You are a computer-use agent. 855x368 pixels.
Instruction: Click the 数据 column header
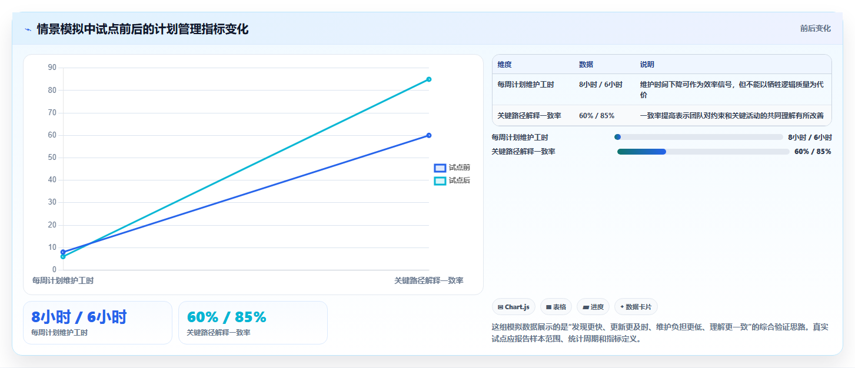coord(586,65)
